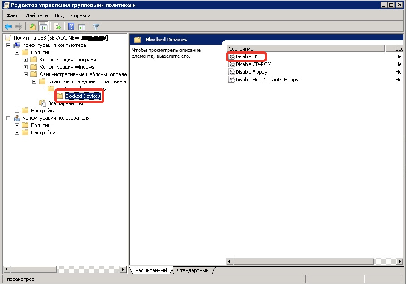Collapse the Конфигурация пользователя node
This screenshot has height=284, width=406.
(x=8, y=118)
